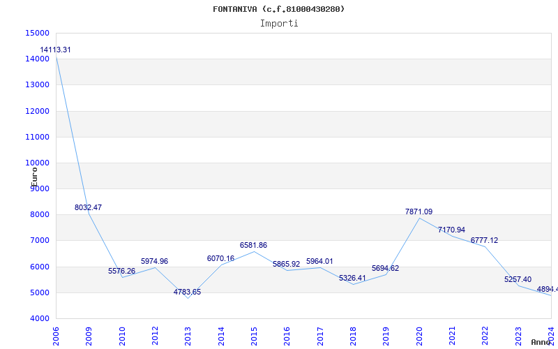
Task: Click the chart title FONTANIVA (c.f.81000430280)
Action: [278, 9]
